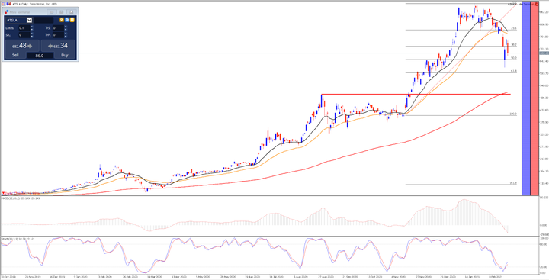This screenshot has width=549, height=280.
Task: Click the Sell 682.48 price button
Action: point(22,46)
